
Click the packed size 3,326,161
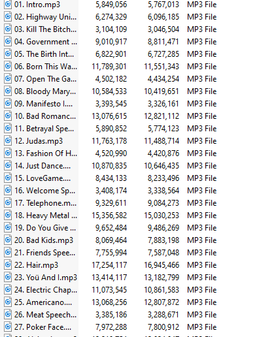(163, 104)
